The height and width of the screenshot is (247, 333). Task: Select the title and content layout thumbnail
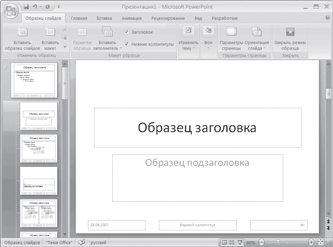(x=39, y=148)
